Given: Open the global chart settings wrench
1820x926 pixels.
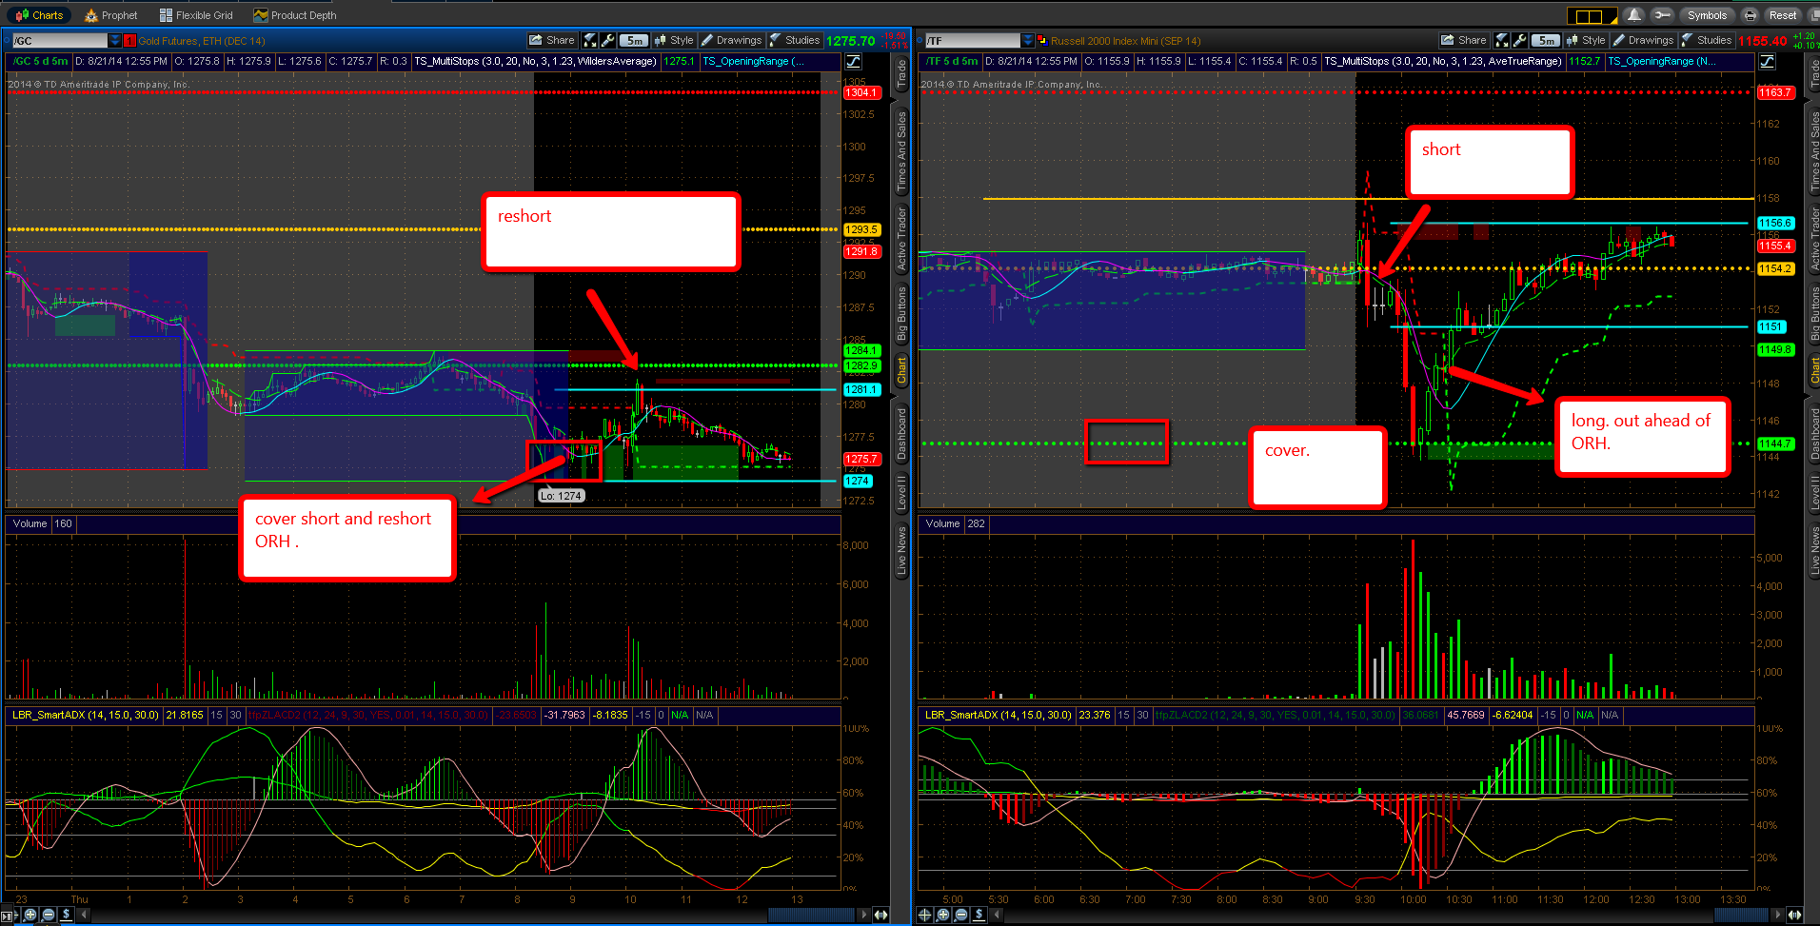Looking at the screenshot, I should pos(1662,15).
